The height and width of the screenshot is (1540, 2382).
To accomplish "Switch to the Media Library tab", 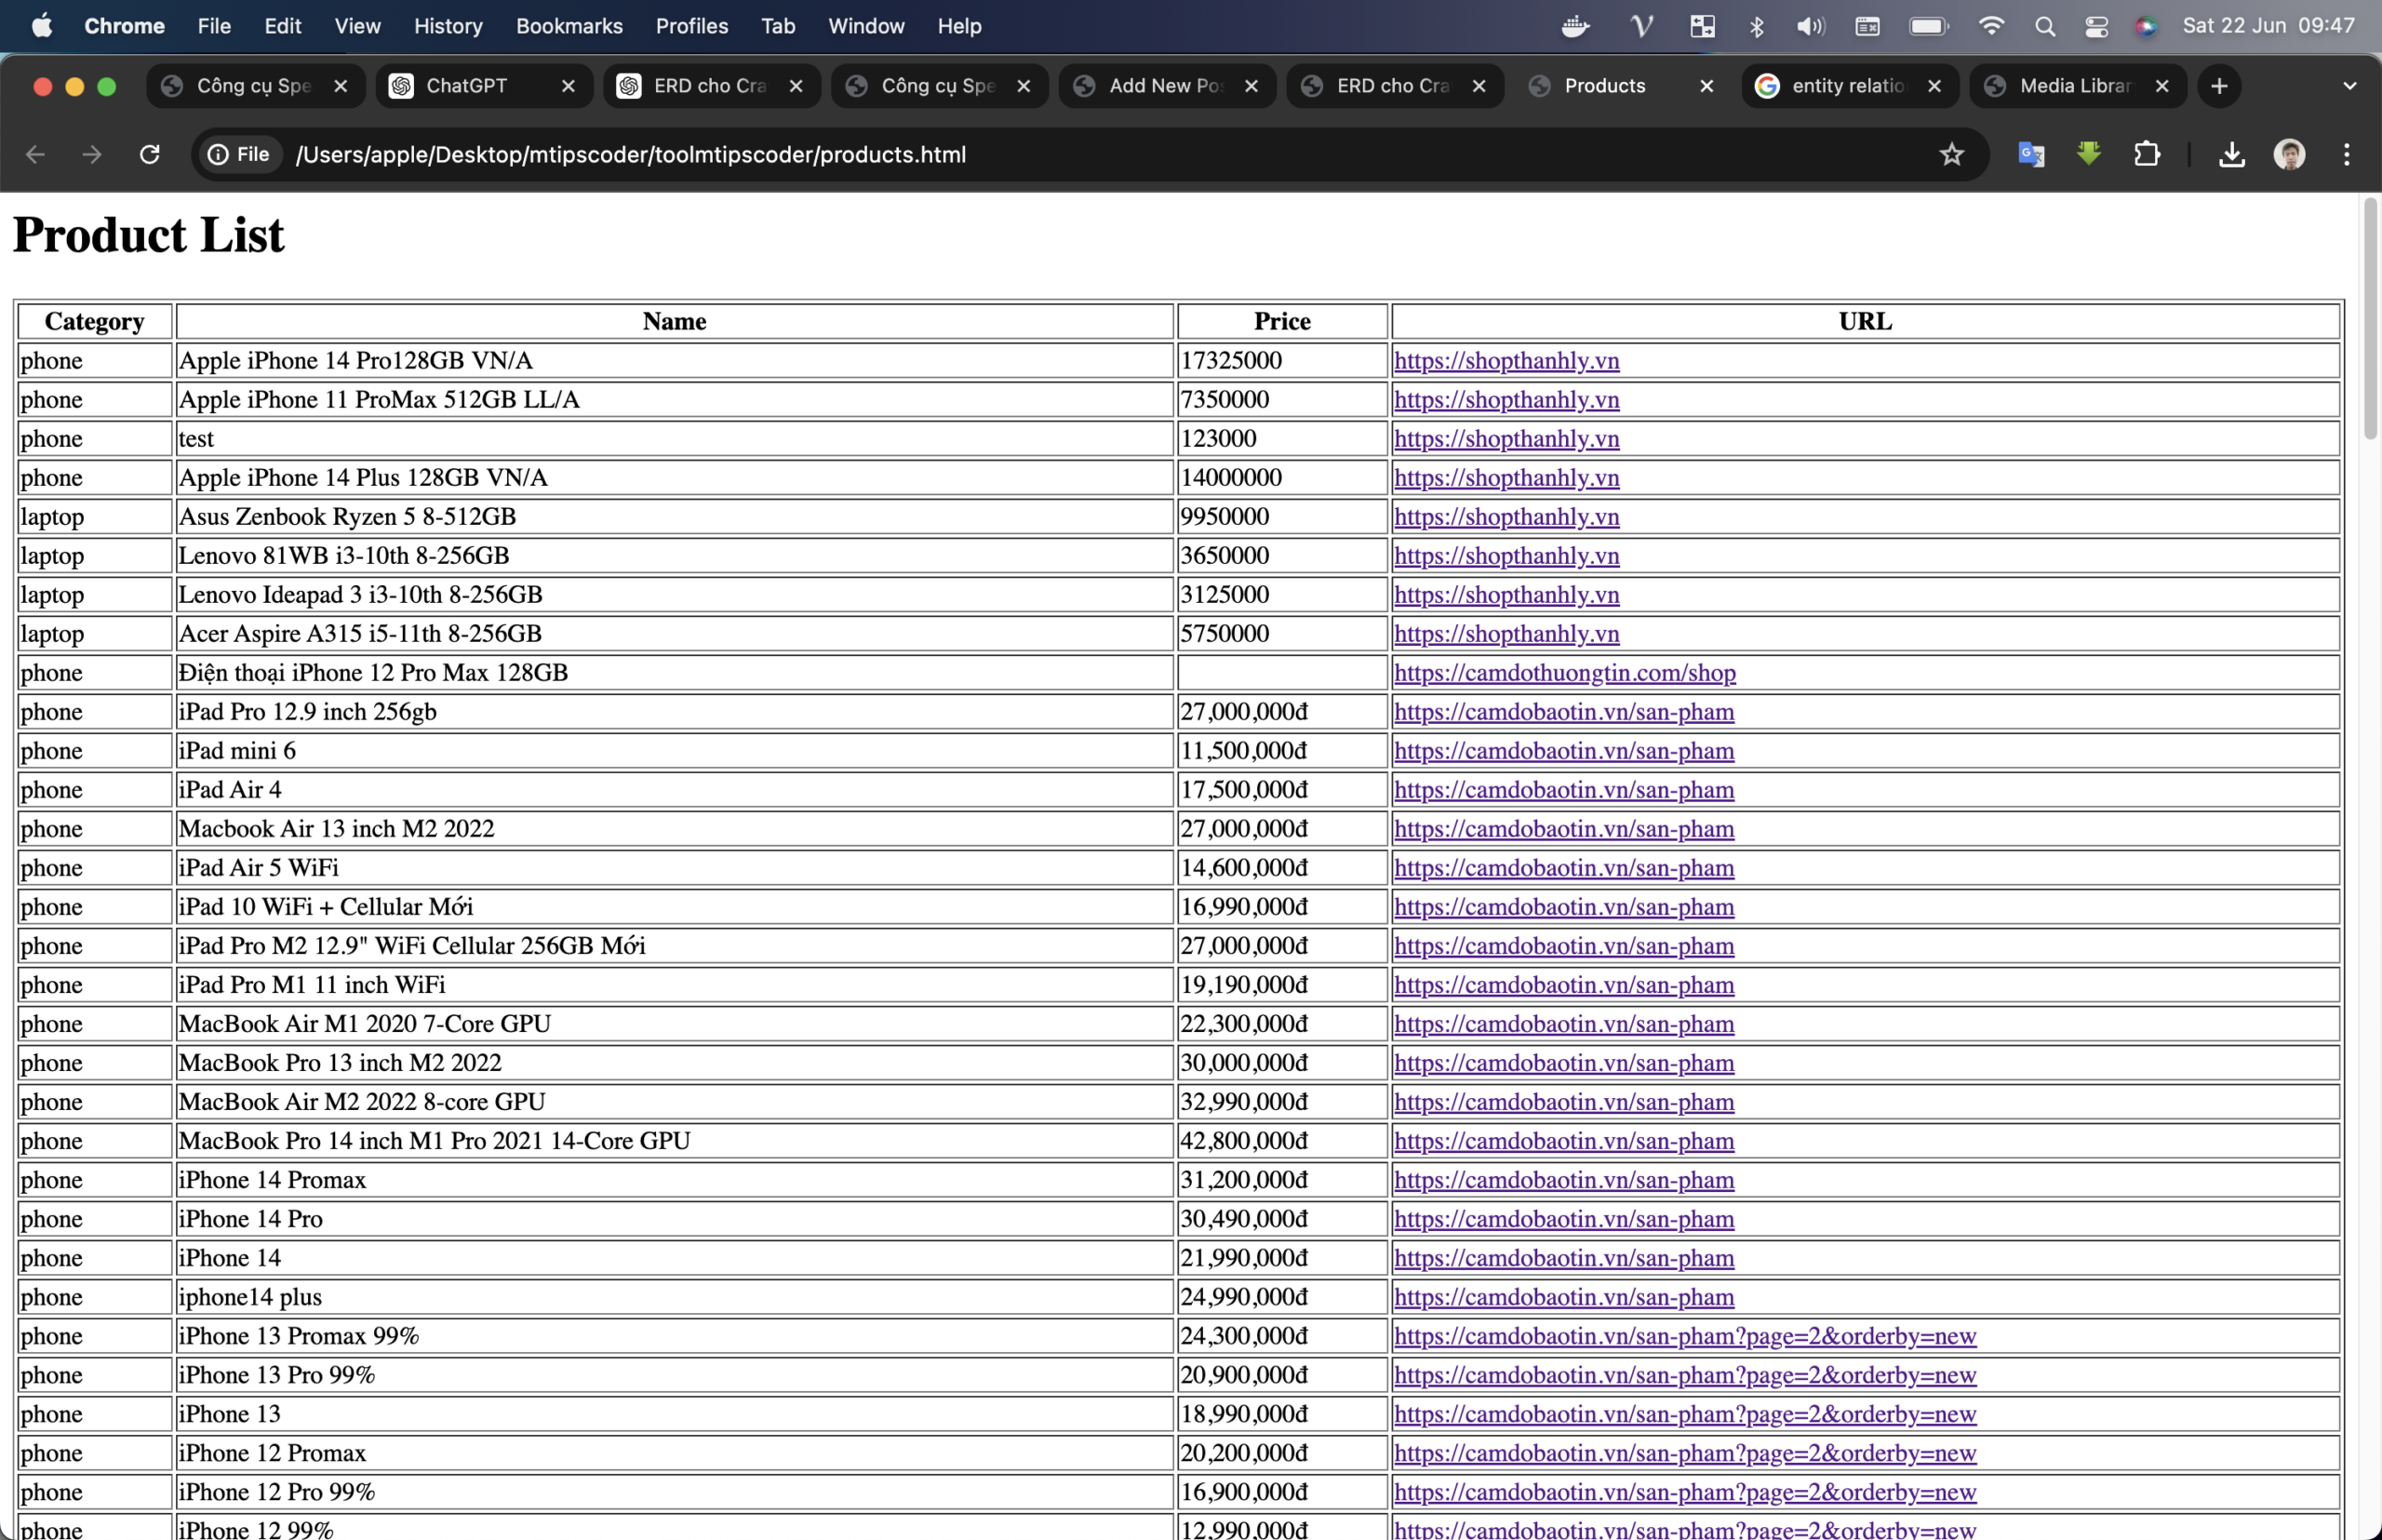I will coord(2078,86).
